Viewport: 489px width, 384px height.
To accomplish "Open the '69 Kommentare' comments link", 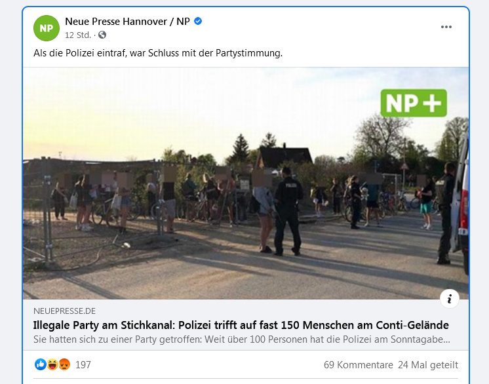I will tap(359, 365).
